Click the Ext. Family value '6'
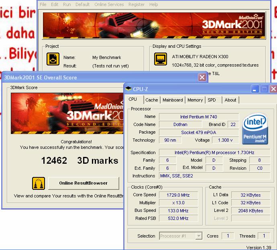This screenshot has height=250, width=277. click(167, 168)
